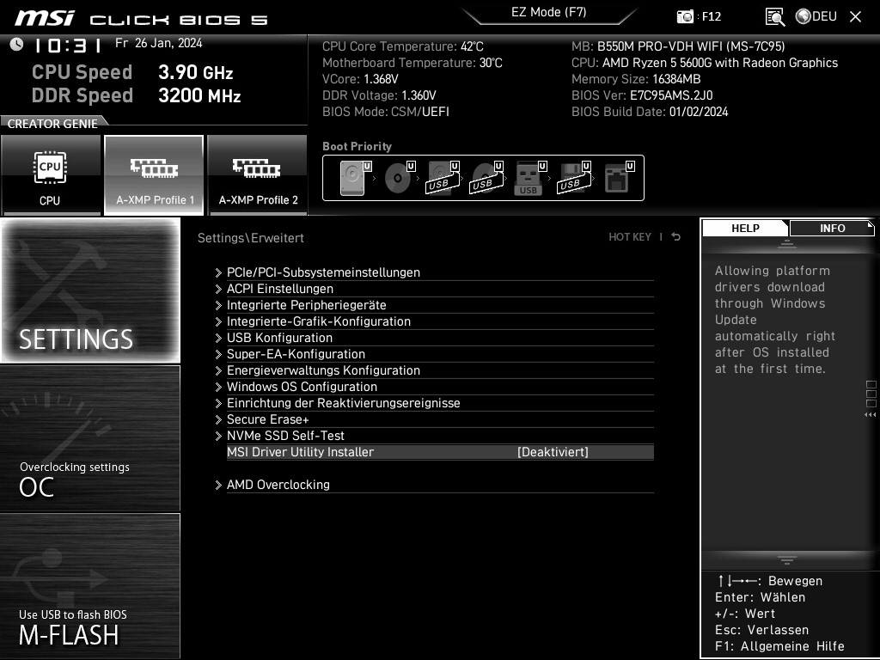Go back using the return arrow icon
Image resolution: width=880 pixels, height=660 pixels.
[676, 237]
